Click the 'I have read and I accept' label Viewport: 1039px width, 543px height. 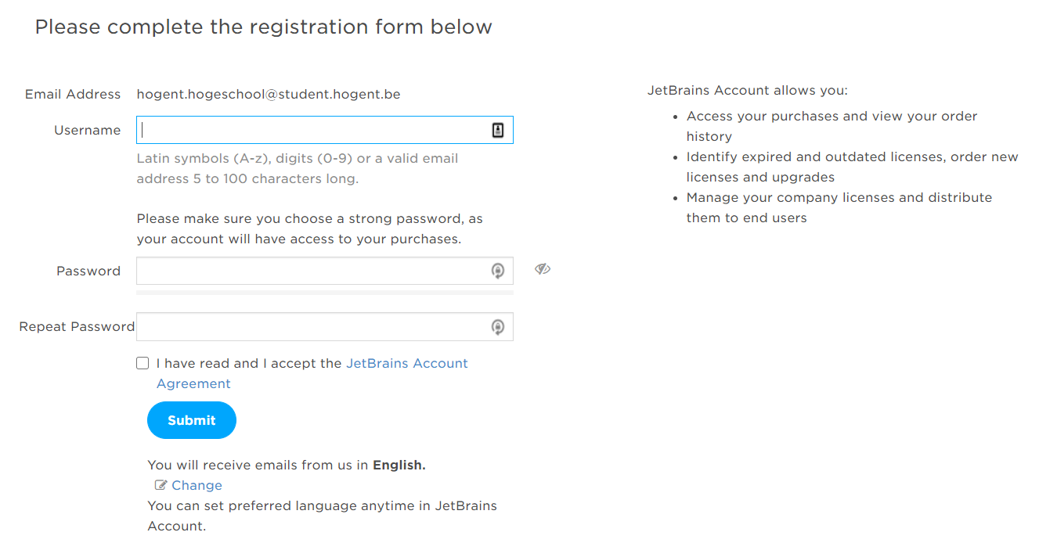[x=249, y=363]
